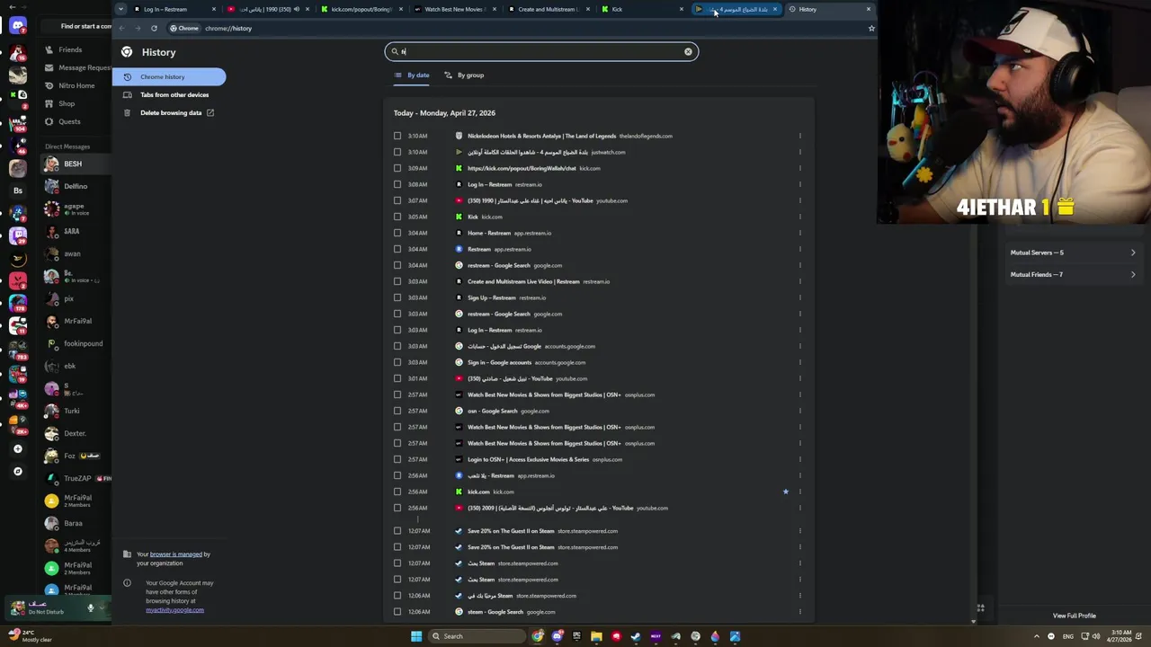Viewport: 1151px width, 647px height.
Task: Open the Windows Start menu
Action: point(416,636)
